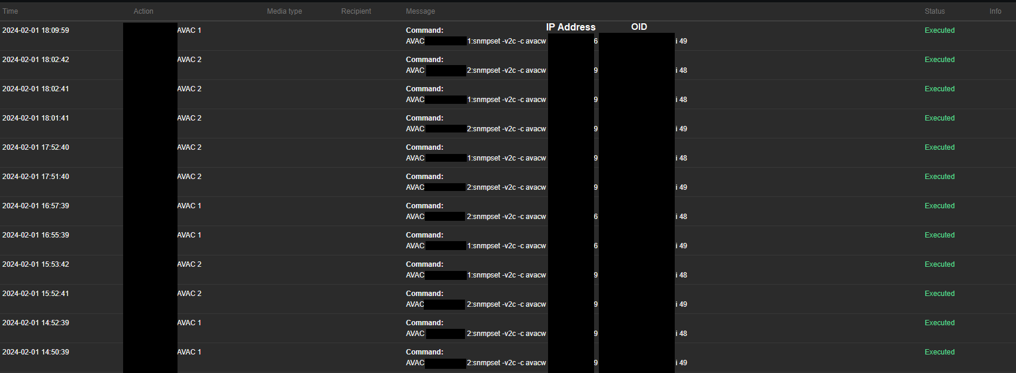Click the OID annotation label
Screen dimensions: 1016x373
[639, 27]
